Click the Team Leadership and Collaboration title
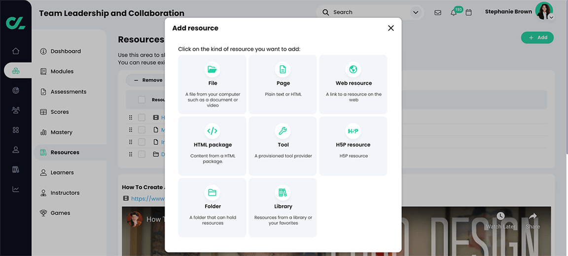 click(111, 13)
